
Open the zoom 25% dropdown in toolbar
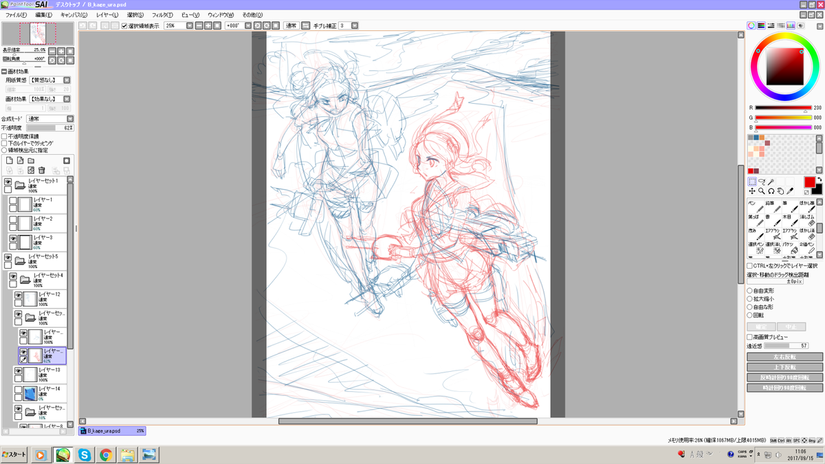[189, 25]
